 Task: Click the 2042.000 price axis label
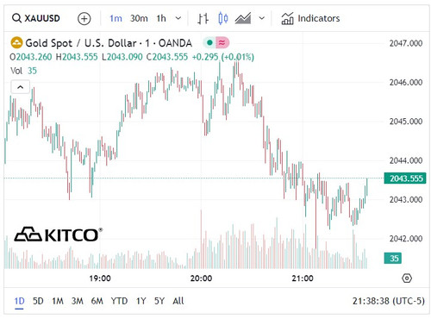point(406,239)
